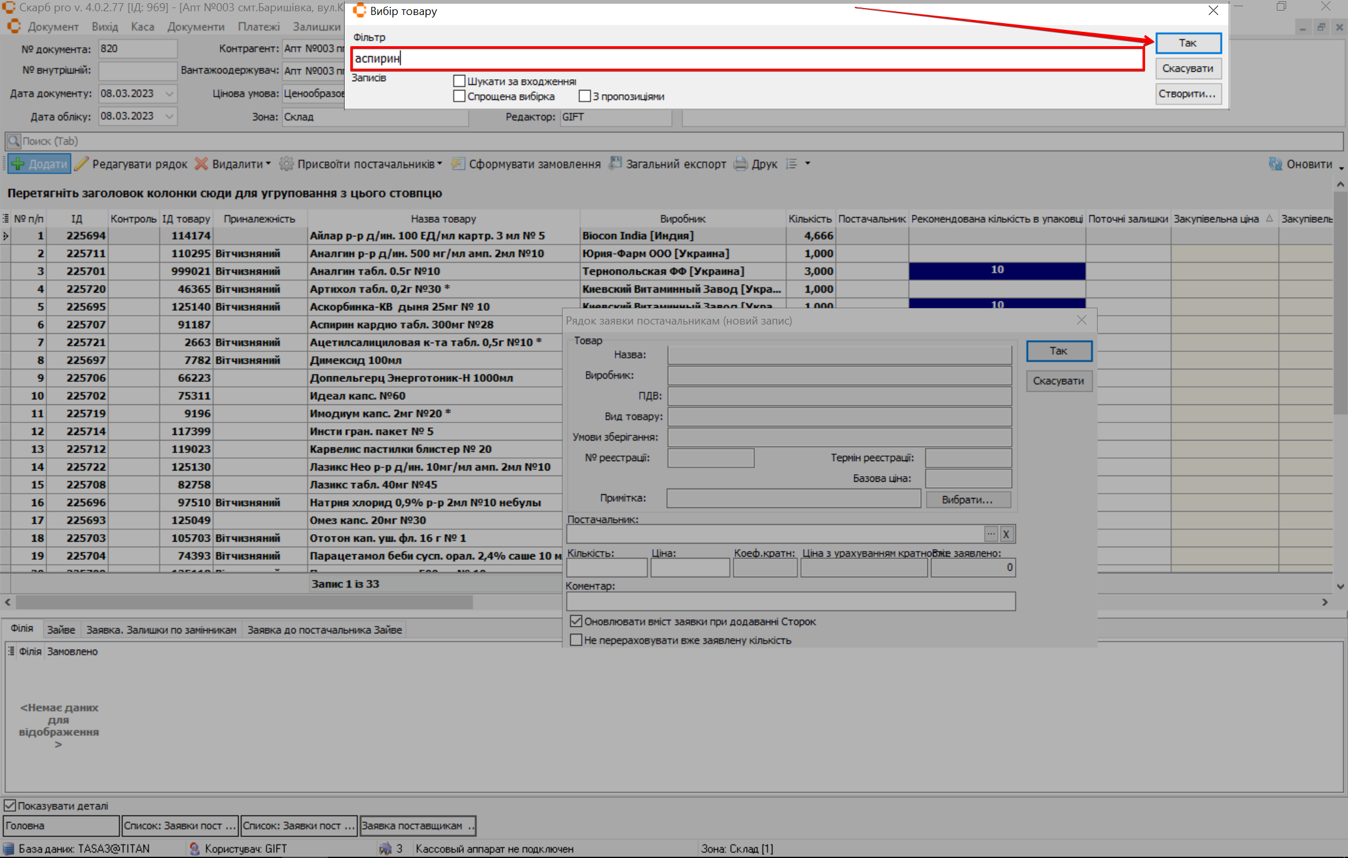
Task: Click the Оновити refresh icon
Action: (1276, 164)
